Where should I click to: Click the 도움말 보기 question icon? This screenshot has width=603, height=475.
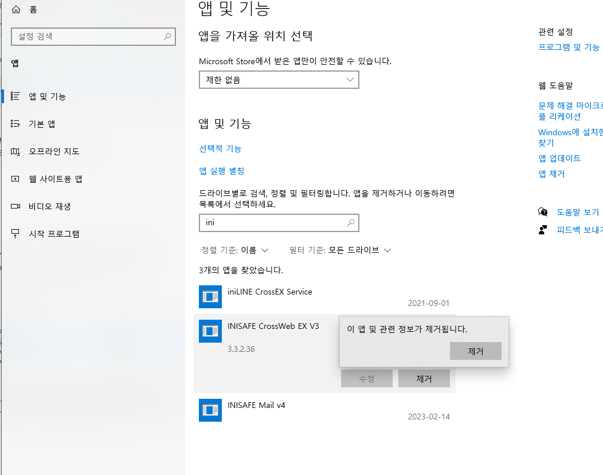coord(542,211)
